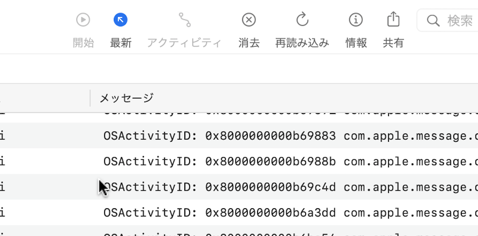Click the 再読み込み reload arrow icon
478x236 pixels.
pyautogui.click(x=302, y=20)
